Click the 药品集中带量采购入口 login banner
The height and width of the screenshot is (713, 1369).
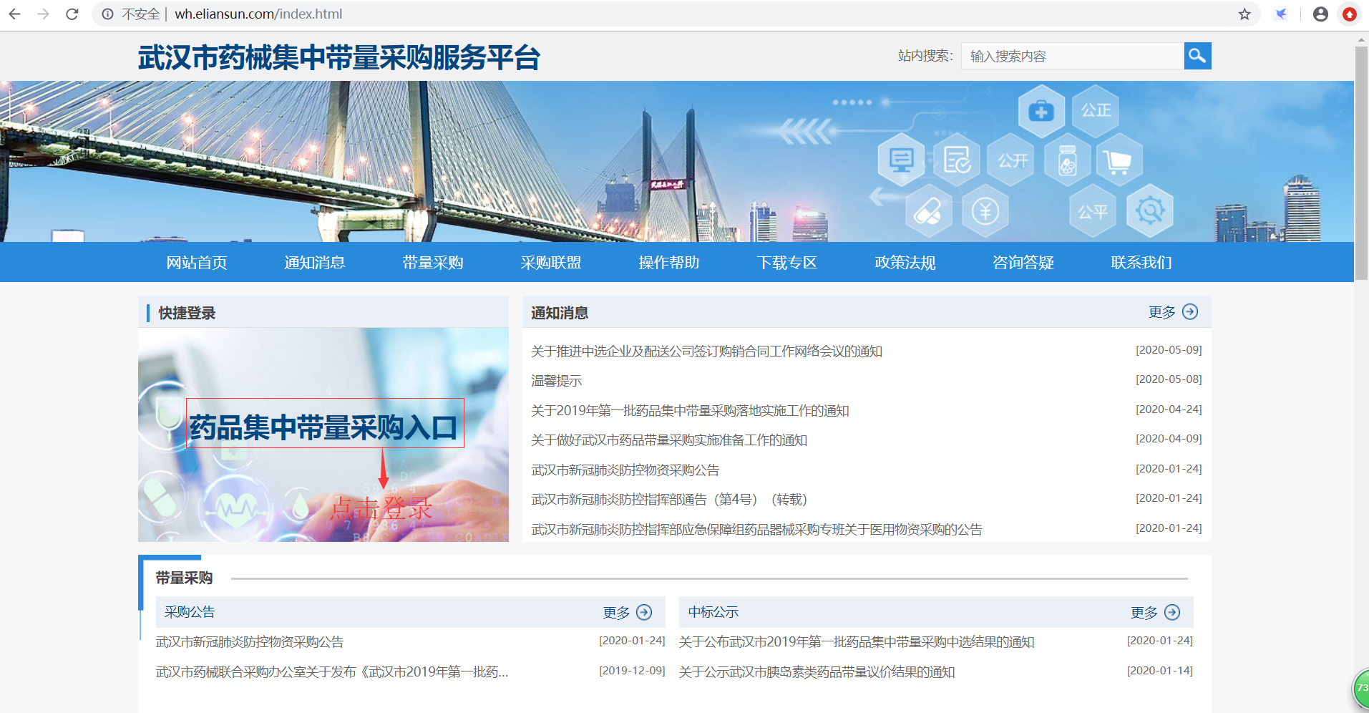coord(324,427)
